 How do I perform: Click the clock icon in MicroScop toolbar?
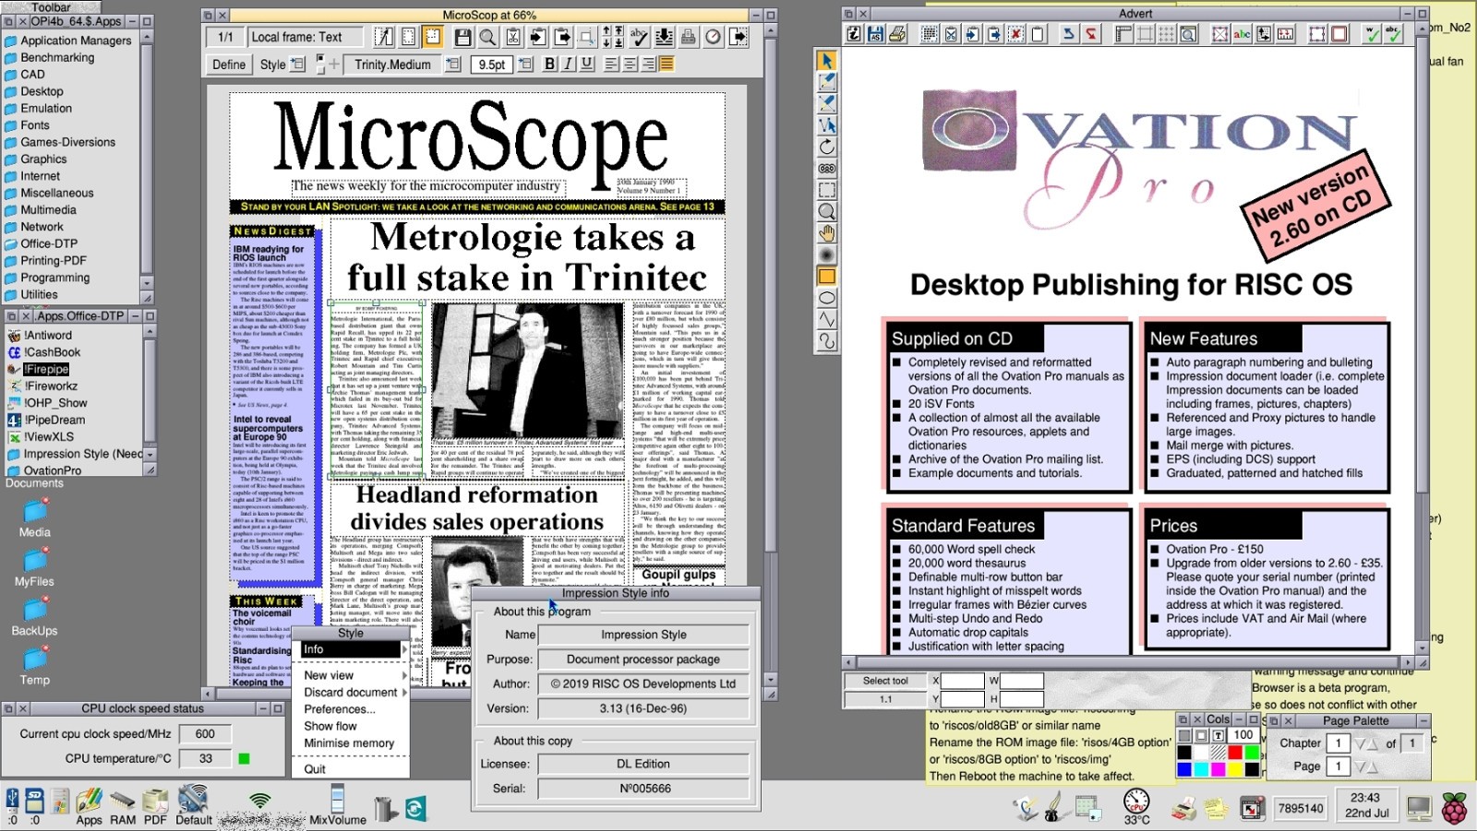(714, 37)
